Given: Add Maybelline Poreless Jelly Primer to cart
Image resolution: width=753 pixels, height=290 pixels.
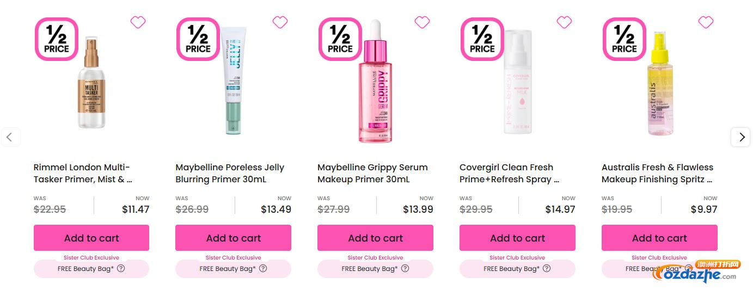Looking at the screenshot, I should pyautogui.click(x=233, y=238).
